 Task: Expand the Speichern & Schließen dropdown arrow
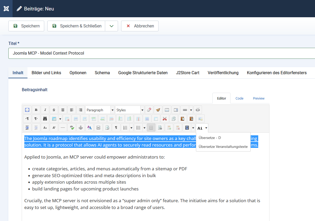pyautogui.click(x=112, y=26)
